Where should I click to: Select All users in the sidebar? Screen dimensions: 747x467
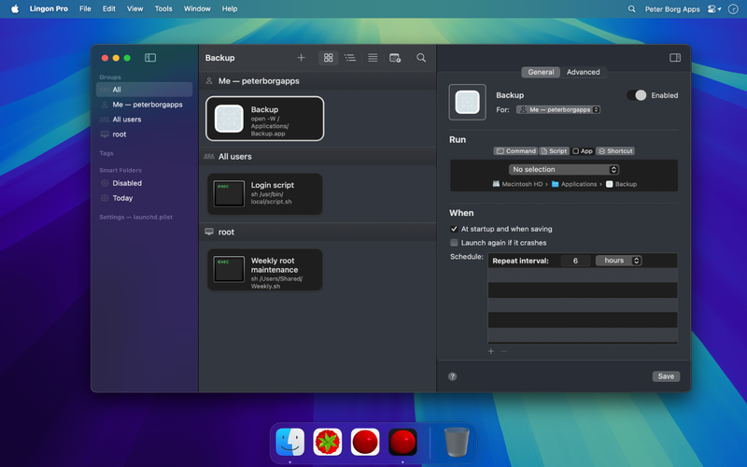pos(145,120)
